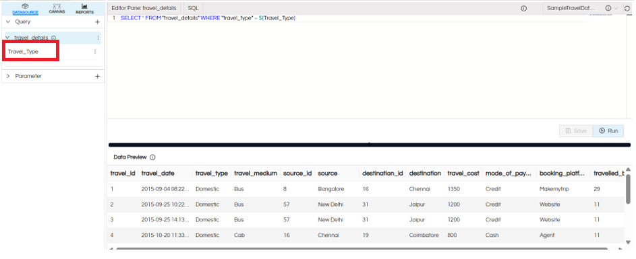Select the Chennai destination cell in row 1
This screenshot has width=636, height=259.
420,189
